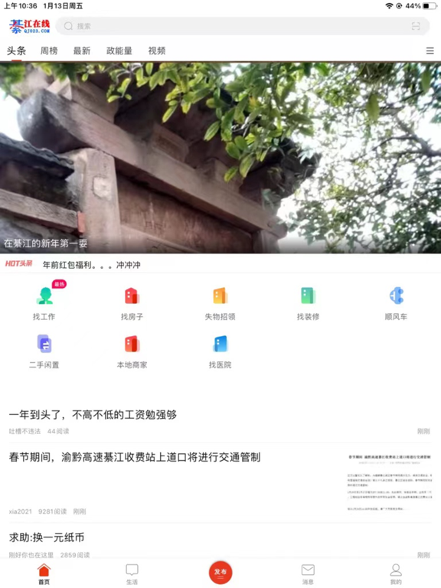The image size is (441, 588).
Task: Tap the status bar time 上午10:36
Action: pos(20,6)
